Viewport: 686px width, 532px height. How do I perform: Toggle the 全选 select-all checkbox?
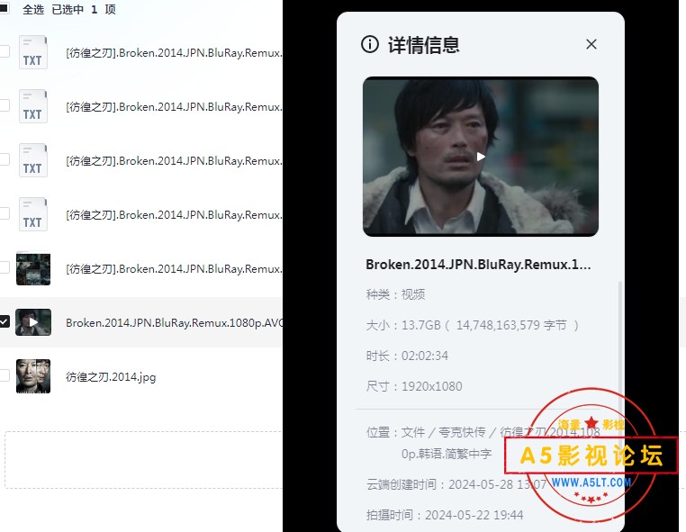point(4,7)
